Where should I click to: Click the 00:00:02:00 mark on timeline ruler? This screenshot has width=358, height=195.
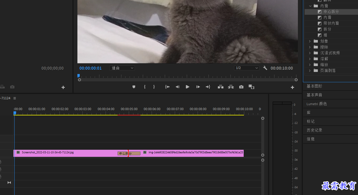pyautogui.click(x=60, y=109)
